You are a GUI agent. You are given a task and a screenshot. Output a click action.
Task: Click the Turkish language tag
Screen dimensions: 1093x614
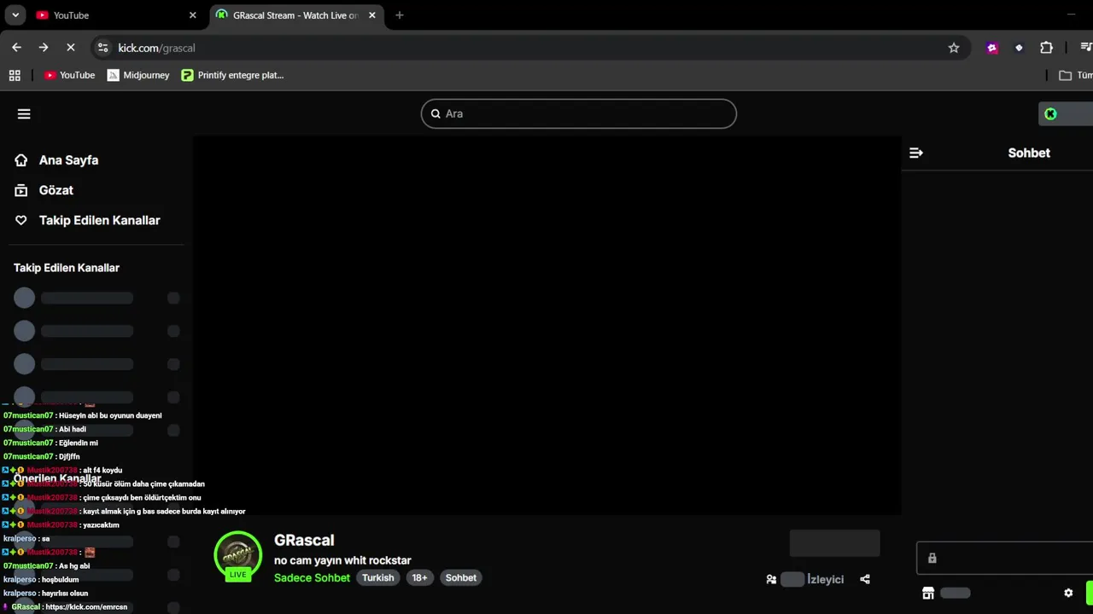click(377, 577)
